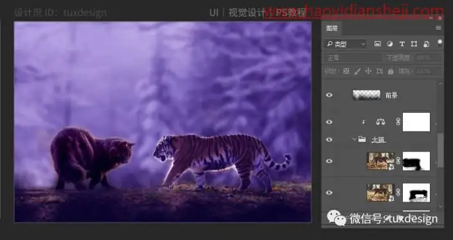Hide the upper tiger layer in the 大猫 group
The height and width of the screenshot is (240, 453).
[x=329, y=161]
